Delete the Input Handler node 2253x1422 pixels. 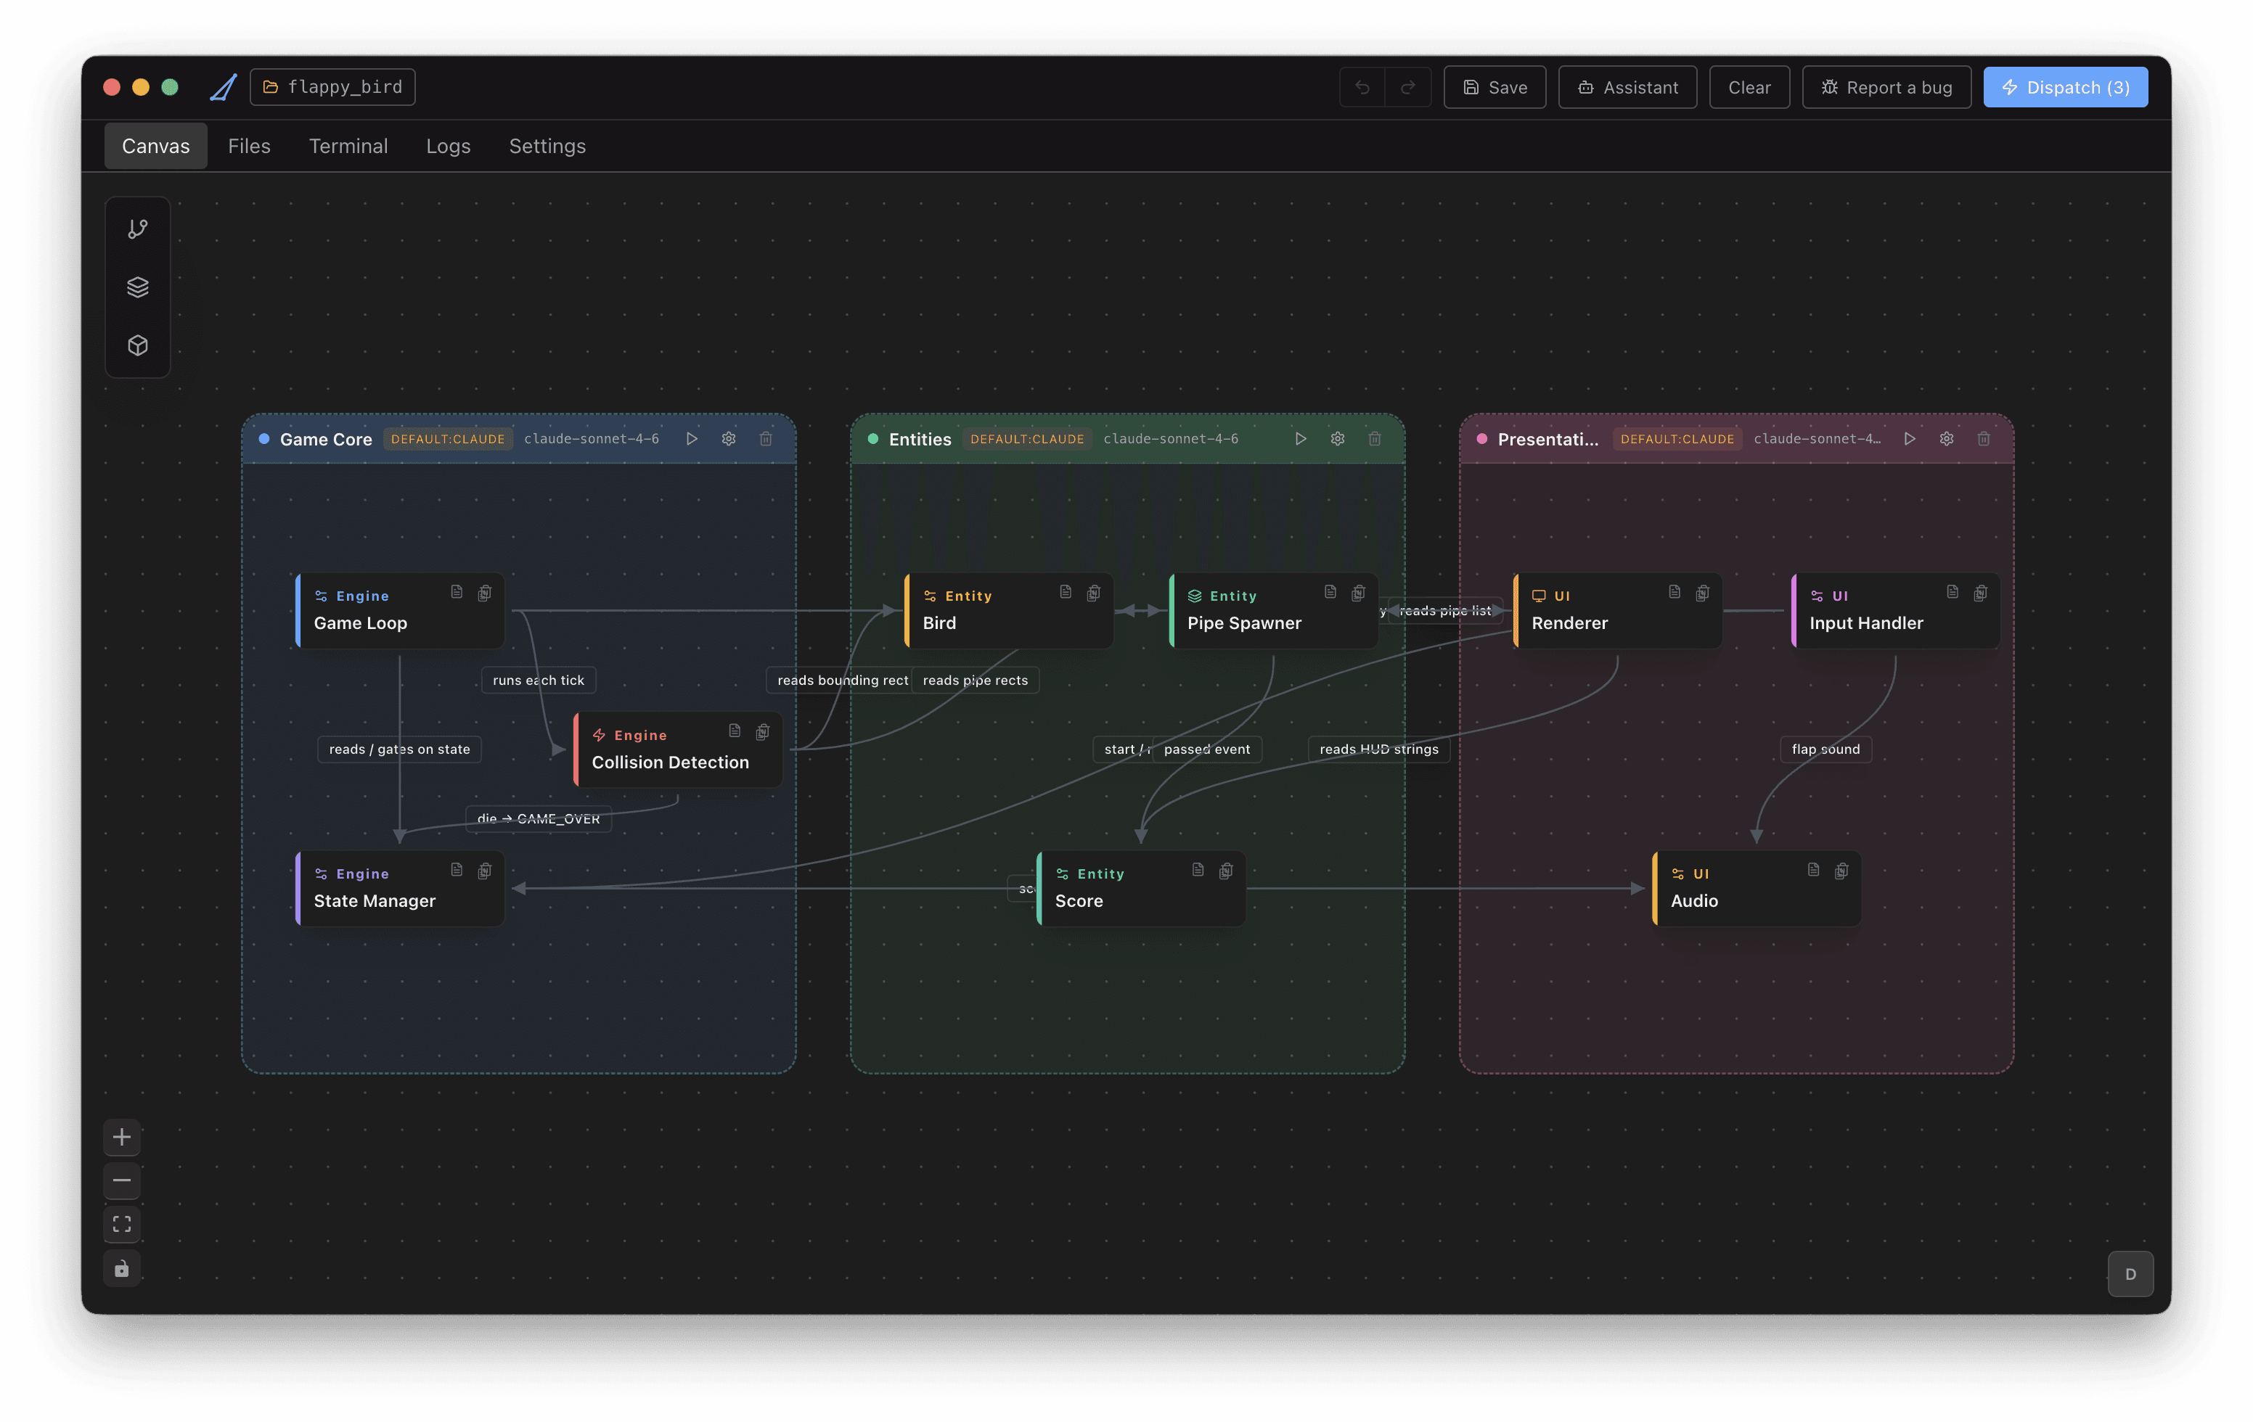[1981, 593]
